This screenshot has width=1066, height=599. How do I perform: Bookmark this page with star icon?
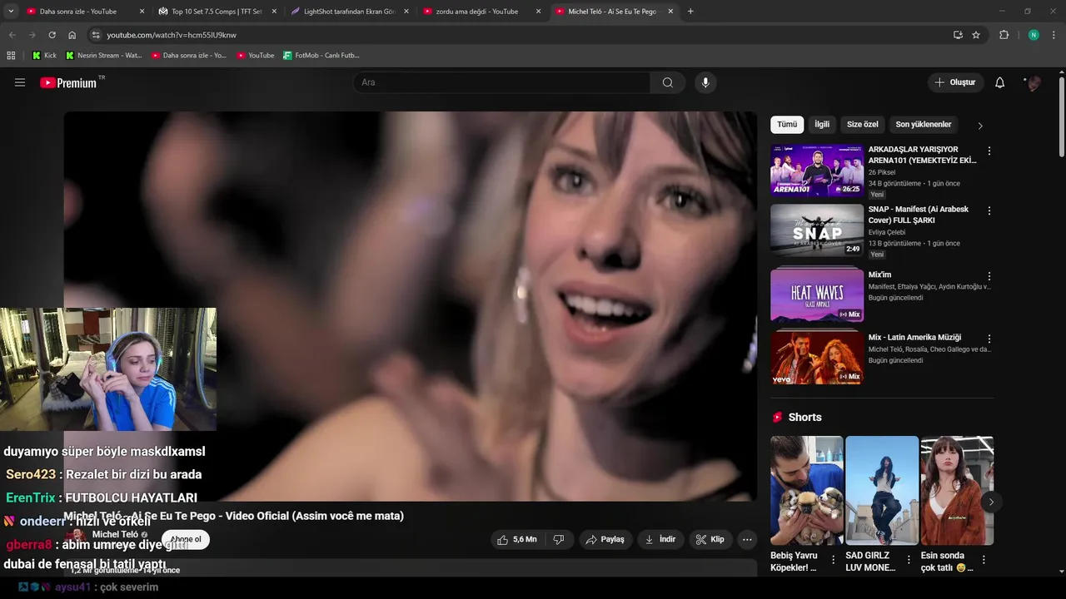coord(976,35)
